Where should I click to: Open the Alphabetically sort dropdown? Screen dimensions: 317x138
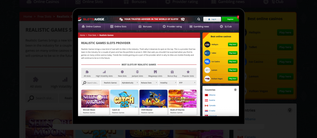[130, 83]
